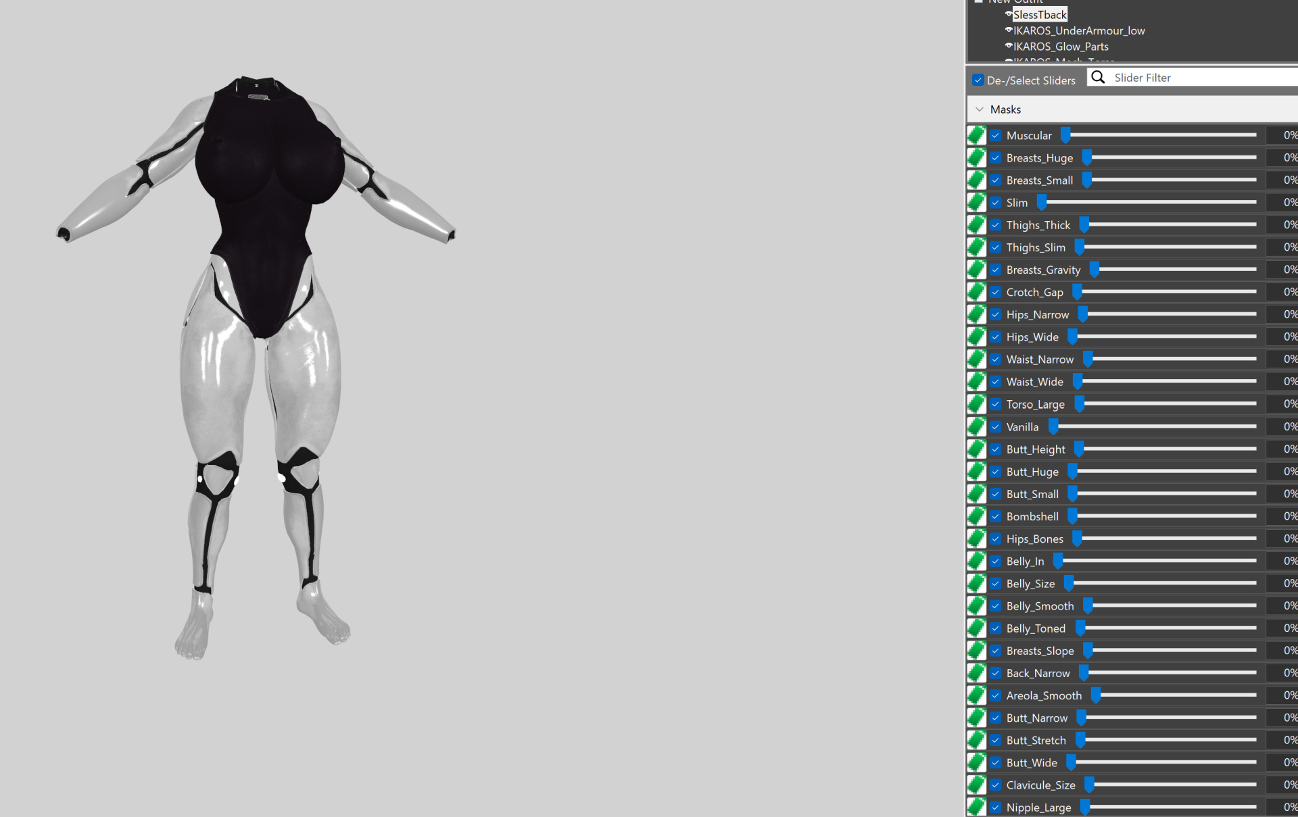Uncheck the Breasts_Small slider checkbox

[x=996, y=180]
